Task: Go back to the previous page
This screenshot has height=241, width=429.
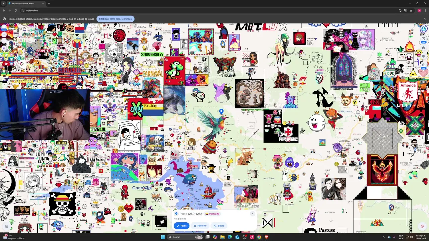Action: (4, 10)
